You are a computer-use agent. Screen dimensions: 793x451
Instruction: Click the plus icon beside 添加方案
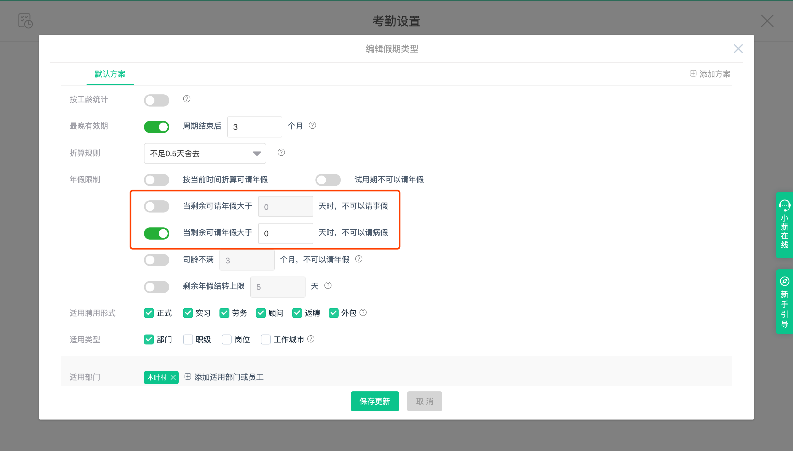point(693,74)
